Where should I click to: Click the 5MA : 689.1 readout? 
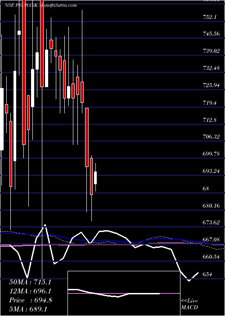28,309
